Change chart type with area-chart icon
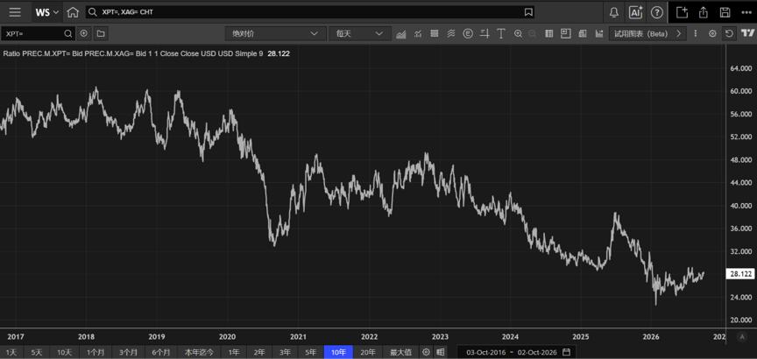 [400, 33]
